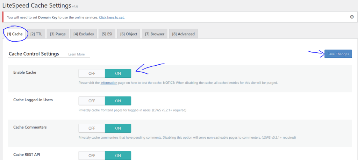
Task: Turn Cache Commenters OFF
Action: (92, 128)
